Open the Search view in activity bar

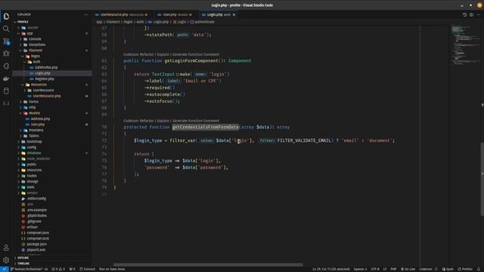(6, 29)
